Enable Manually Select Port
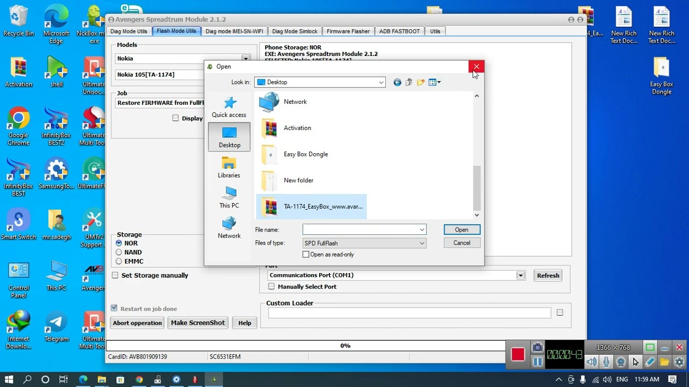Image resolution: width=689 pixels, height=387 pixels. point(271,286)
